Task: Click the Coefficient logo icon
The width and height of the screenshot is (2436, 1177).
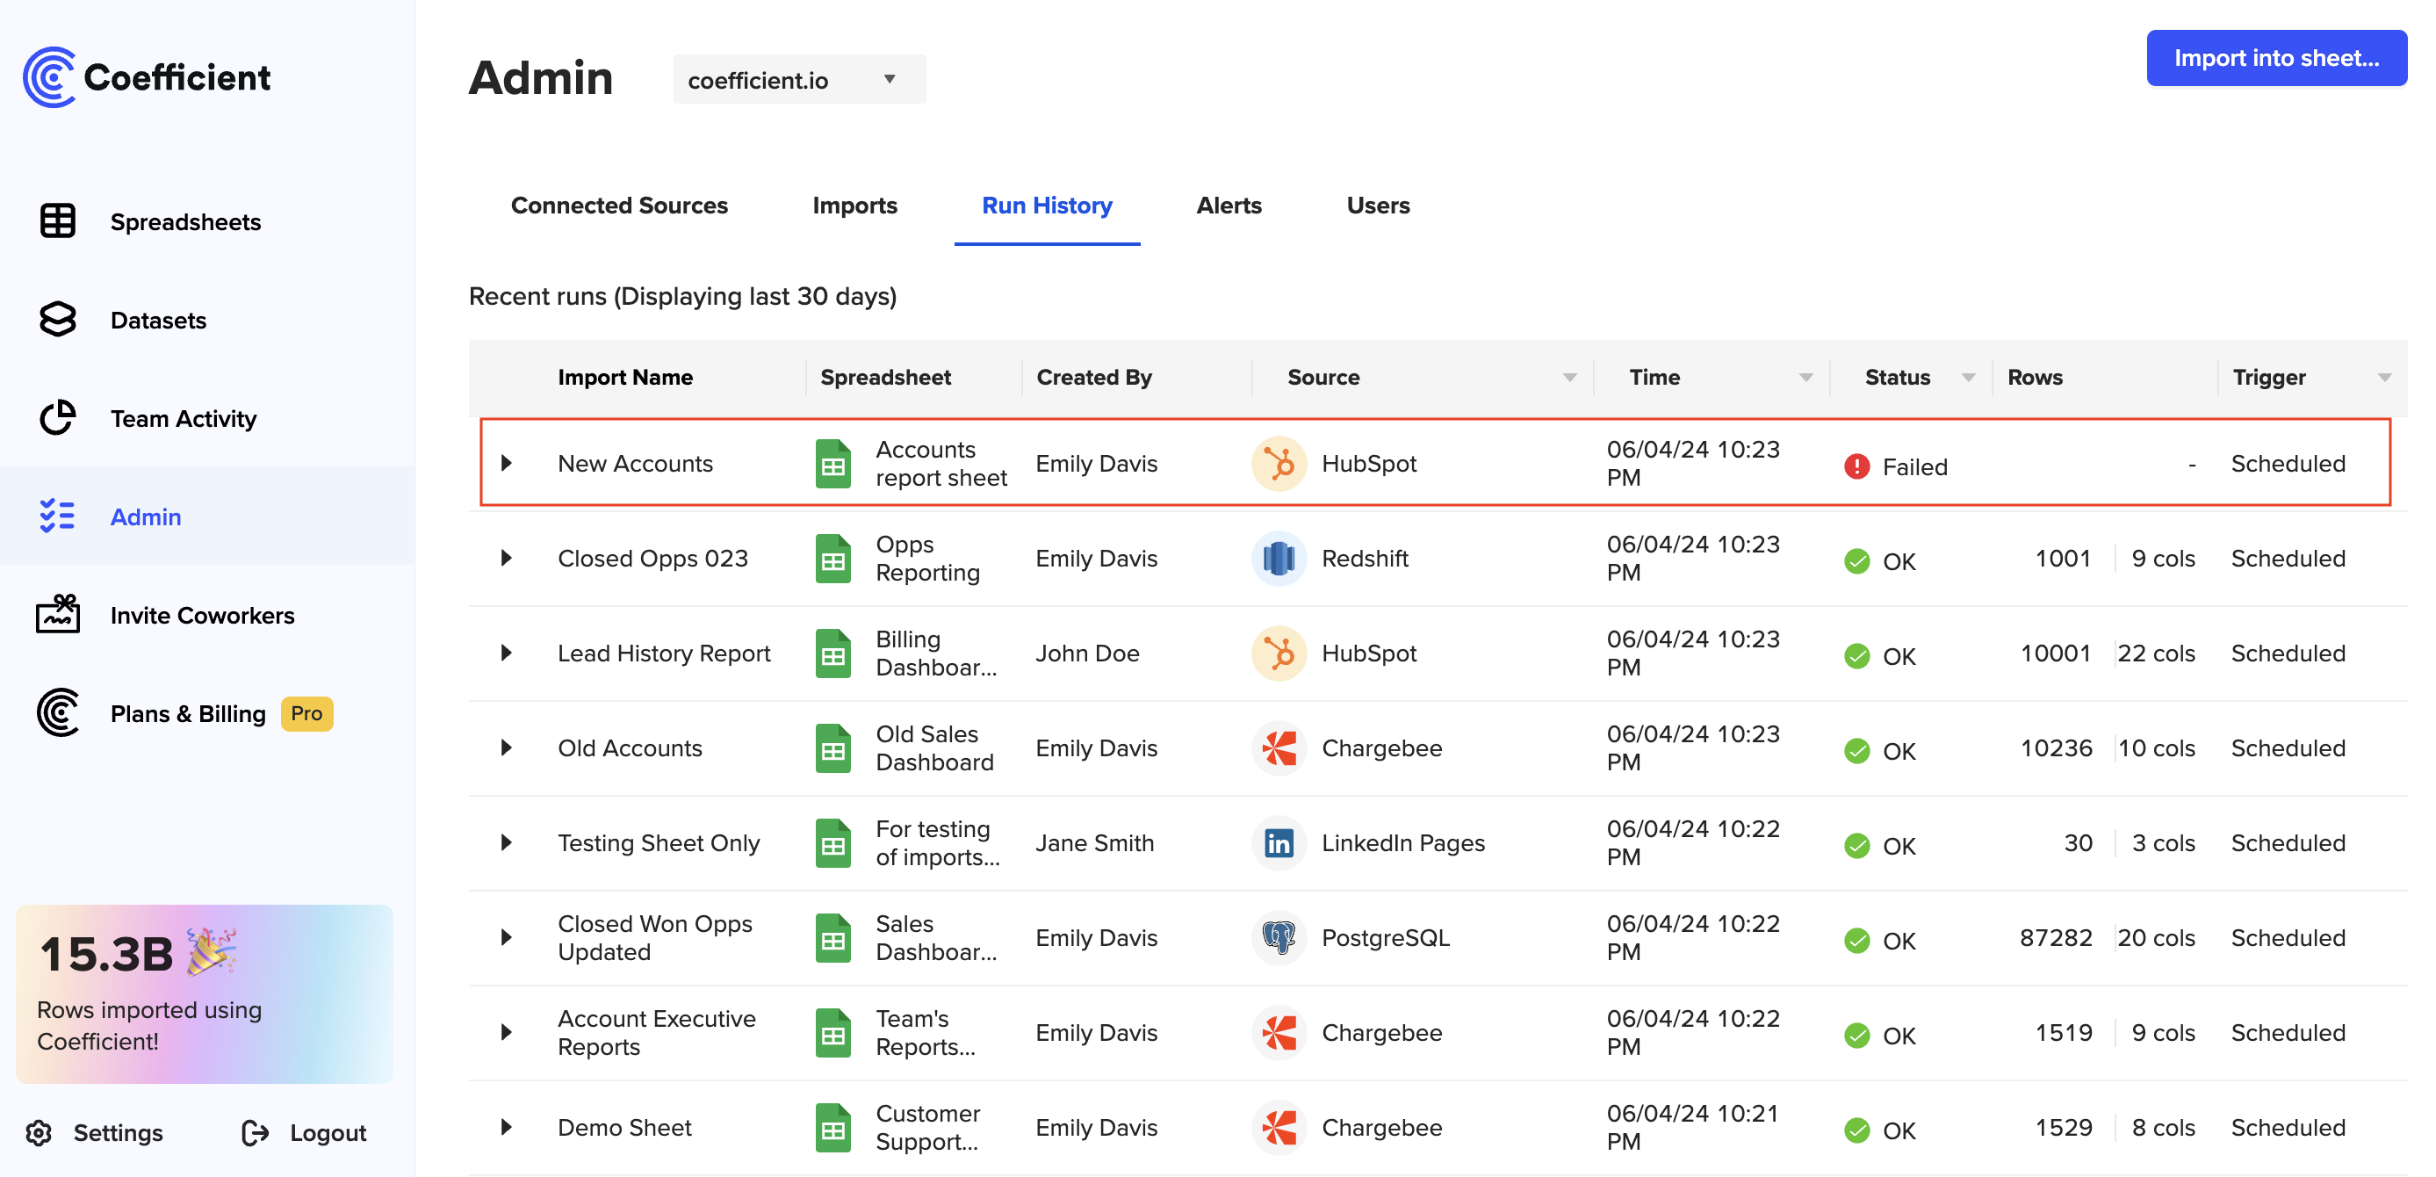Action: [50, 77]
